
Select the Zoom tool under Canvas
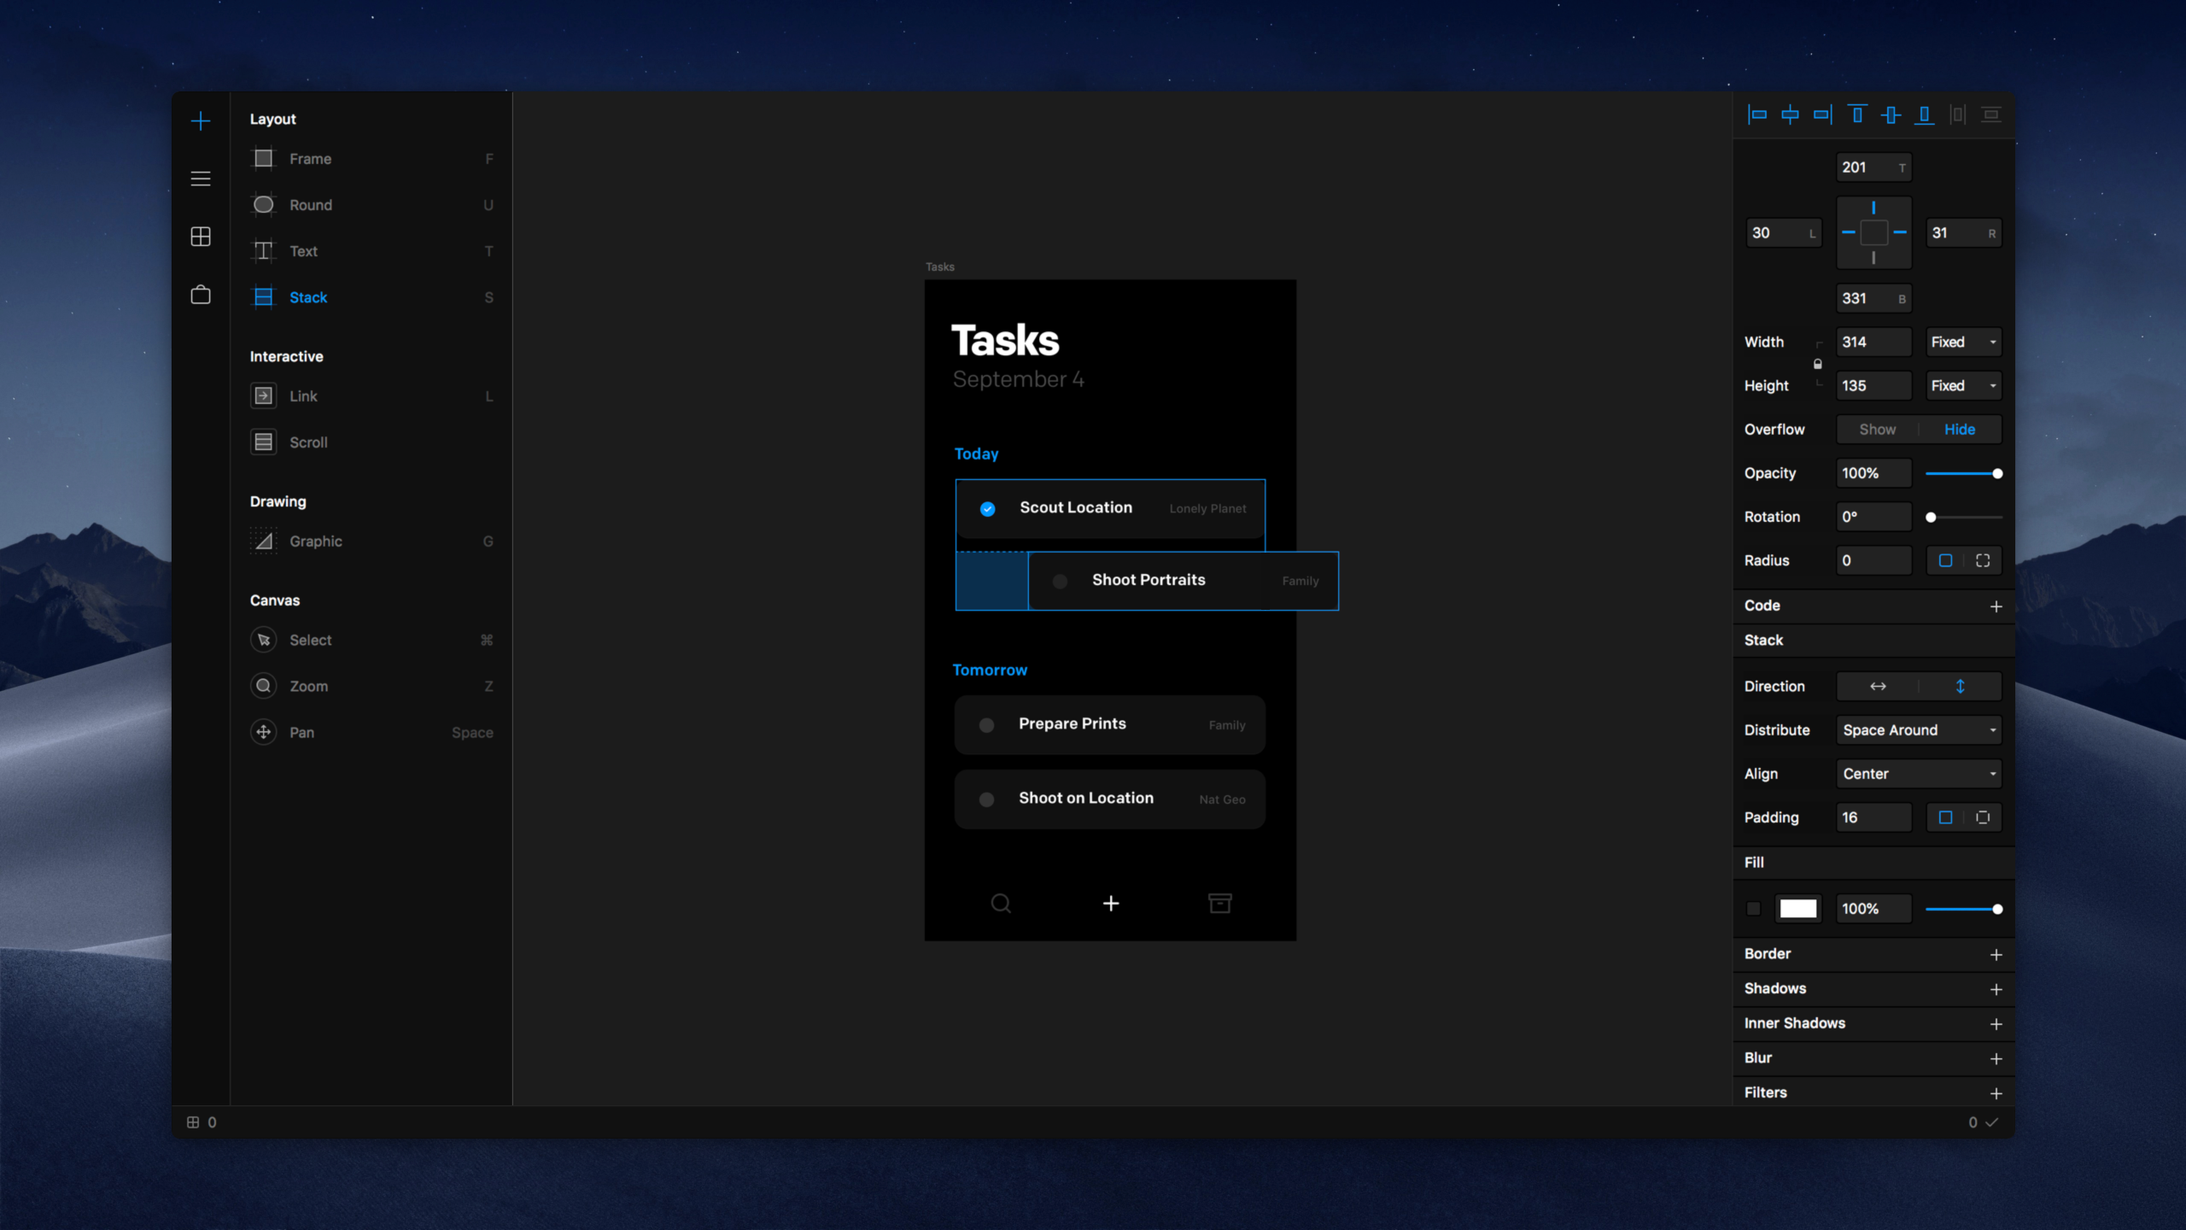pyautogui.click(x=308, y=686)
